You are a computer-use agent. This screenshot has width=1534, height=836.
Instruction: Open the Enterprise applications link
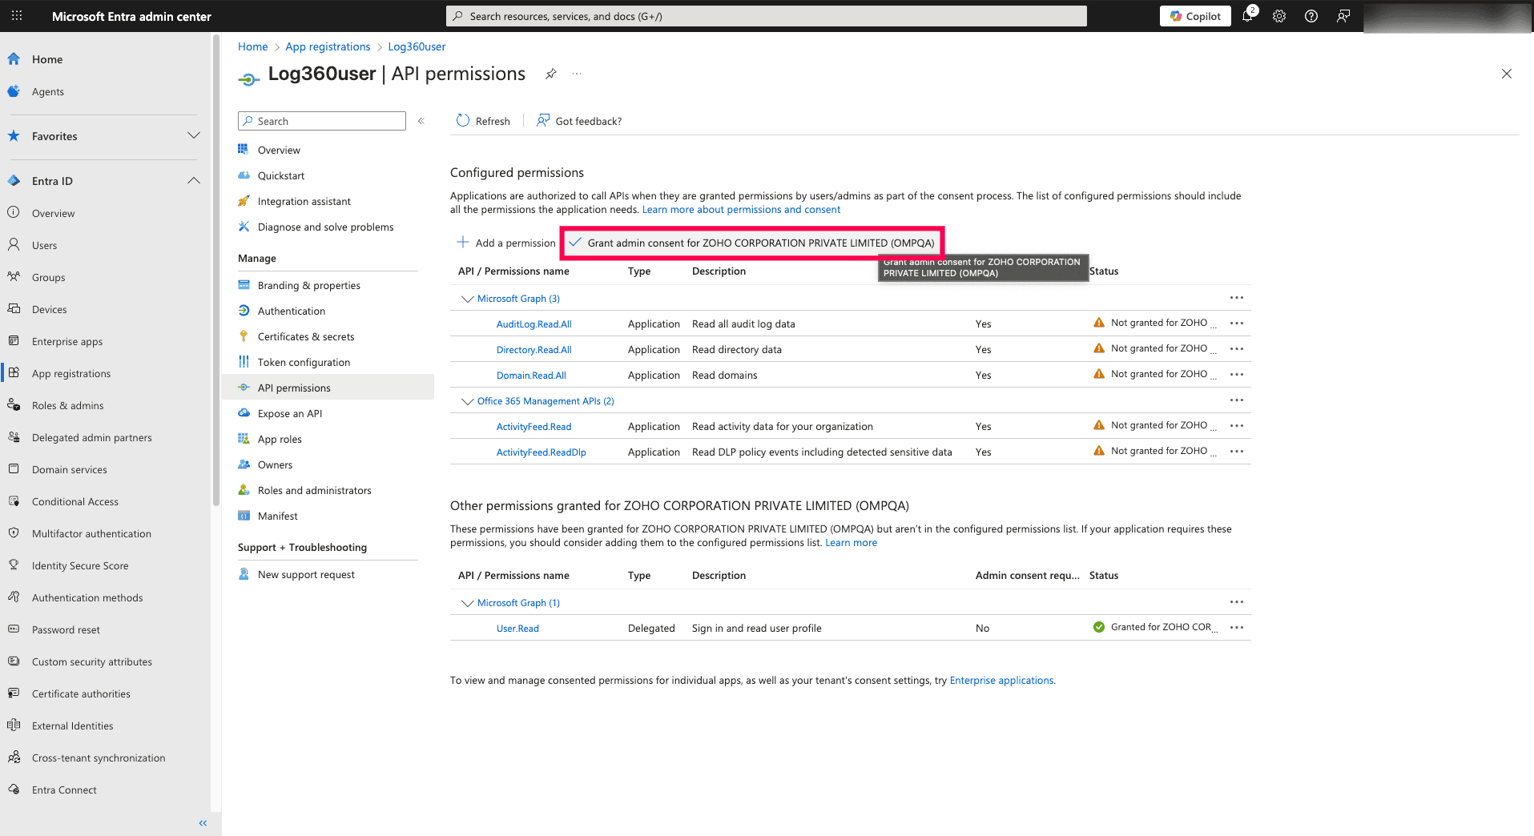point(1001,680)
